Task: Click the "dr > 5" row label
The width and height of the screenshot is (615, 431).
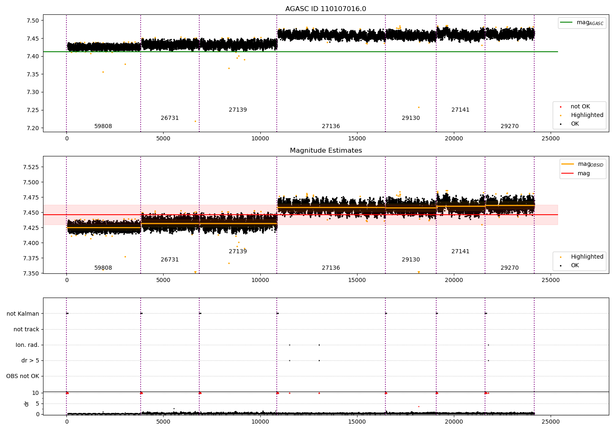Action: point(30,361)
